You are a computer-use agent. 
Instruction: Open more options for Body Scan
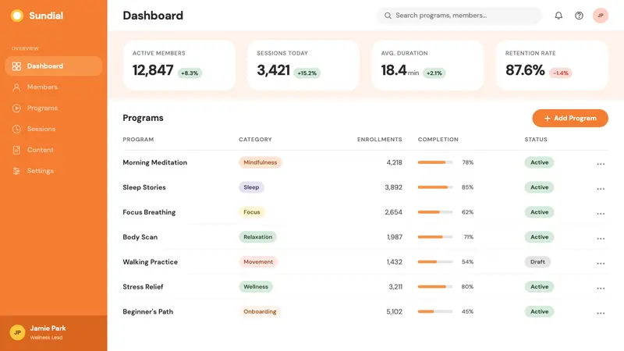[x=601, y=239]
